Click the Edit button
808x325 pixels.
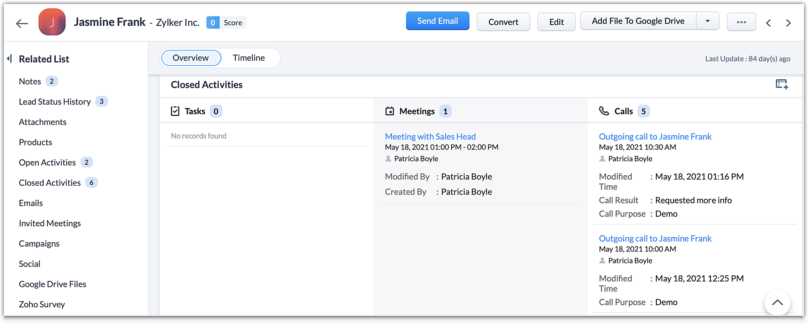pyautogui.click(x=556, y=22)
